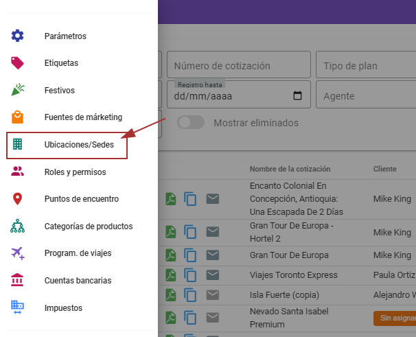Select Roles y permisos in sidebar
This screenshot has height=337, width=416.
[x=75, y=172]
